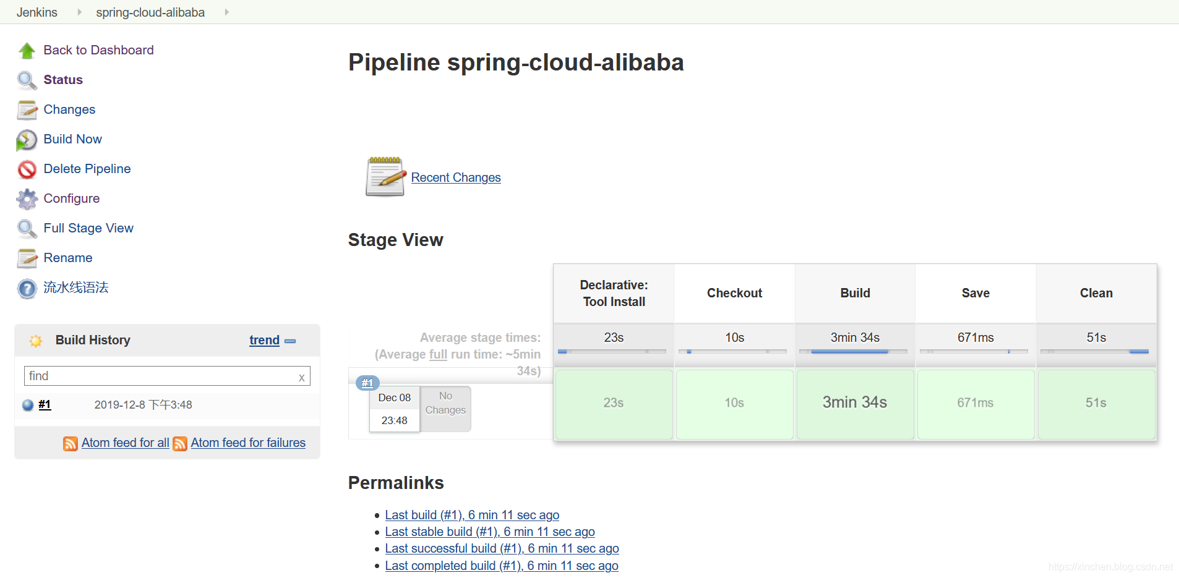Open Last completed build (#1) permalink
This screenshot has width=1179, height=578.
pyautogui.click(x=502, y=566)
